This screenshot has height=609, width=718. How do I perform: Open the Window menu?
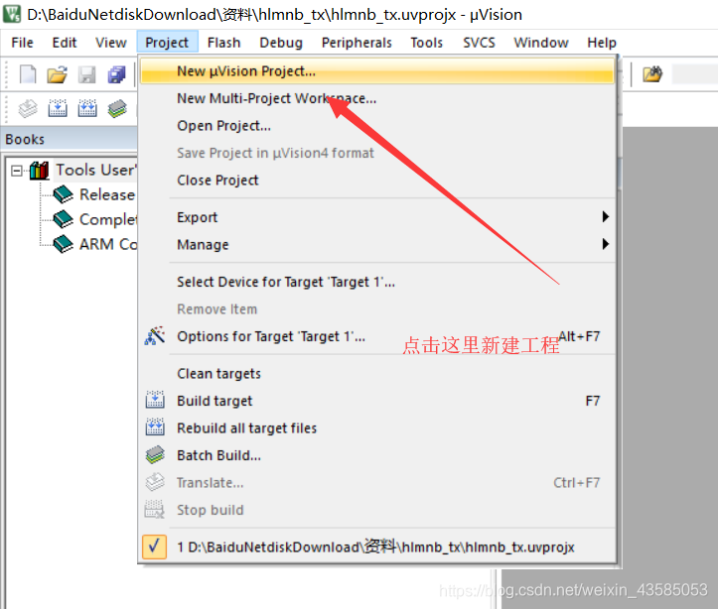click(541, 43)
